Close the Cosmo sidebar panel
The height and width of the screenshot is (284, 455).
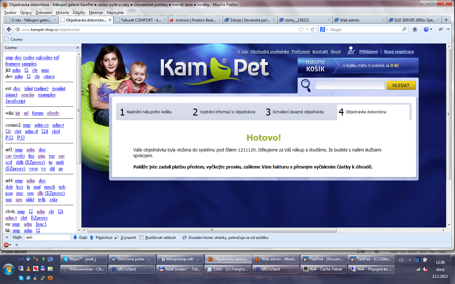pos(78,48)
